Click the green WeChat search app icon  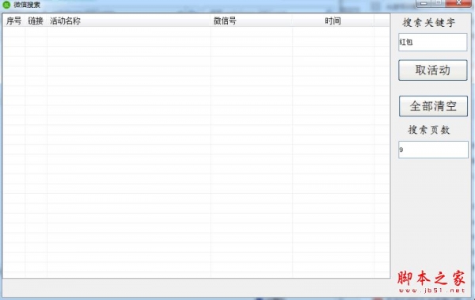tap(6, 5)
